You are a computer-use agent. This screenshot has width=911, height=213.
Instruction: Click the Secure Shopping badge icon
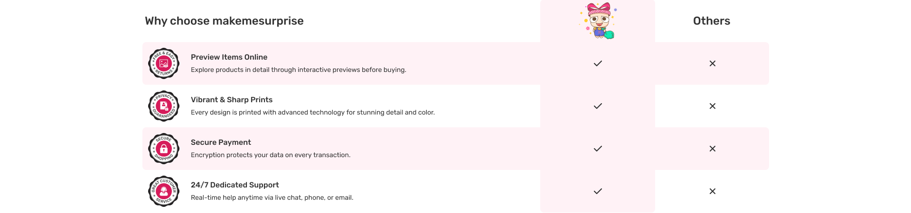(164, 149)
